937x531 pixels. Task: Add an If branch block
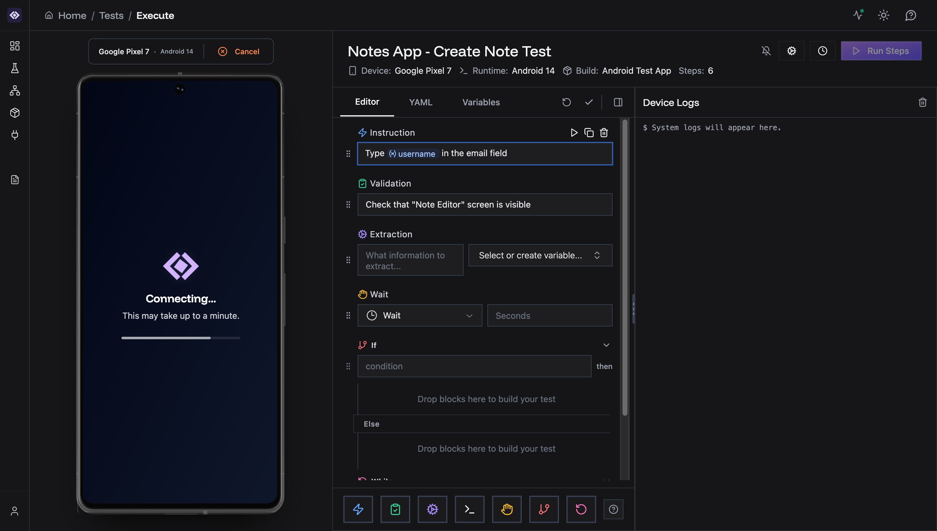[x=544, y=509]
